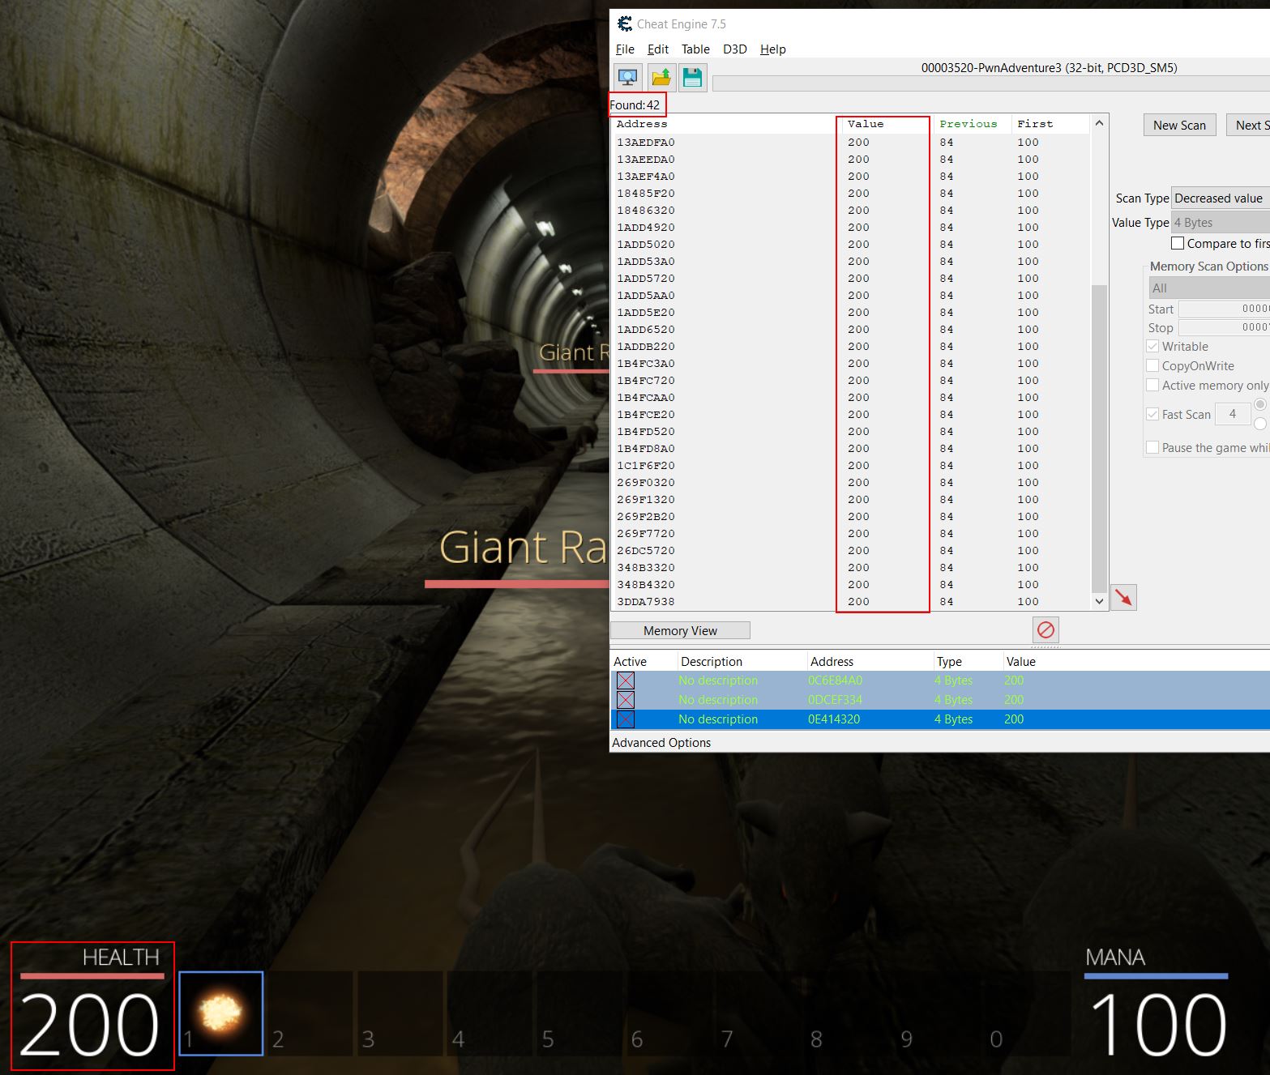Screen dimensions: 1270x1075
Task: Open the File menu
Action: tap(625, 49)
